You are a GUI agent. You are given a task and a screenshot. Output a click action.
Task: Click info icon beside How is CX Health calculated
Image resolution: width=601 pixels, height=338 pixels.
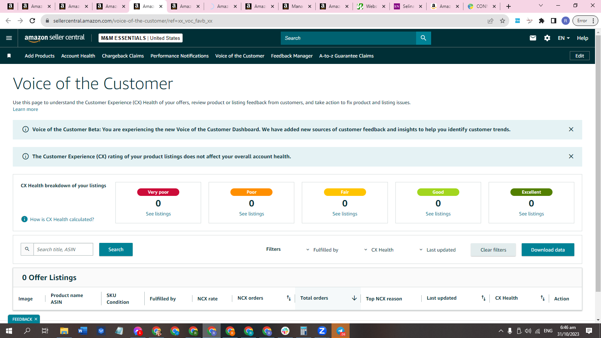pyautogui.click(x=24, y=219)
